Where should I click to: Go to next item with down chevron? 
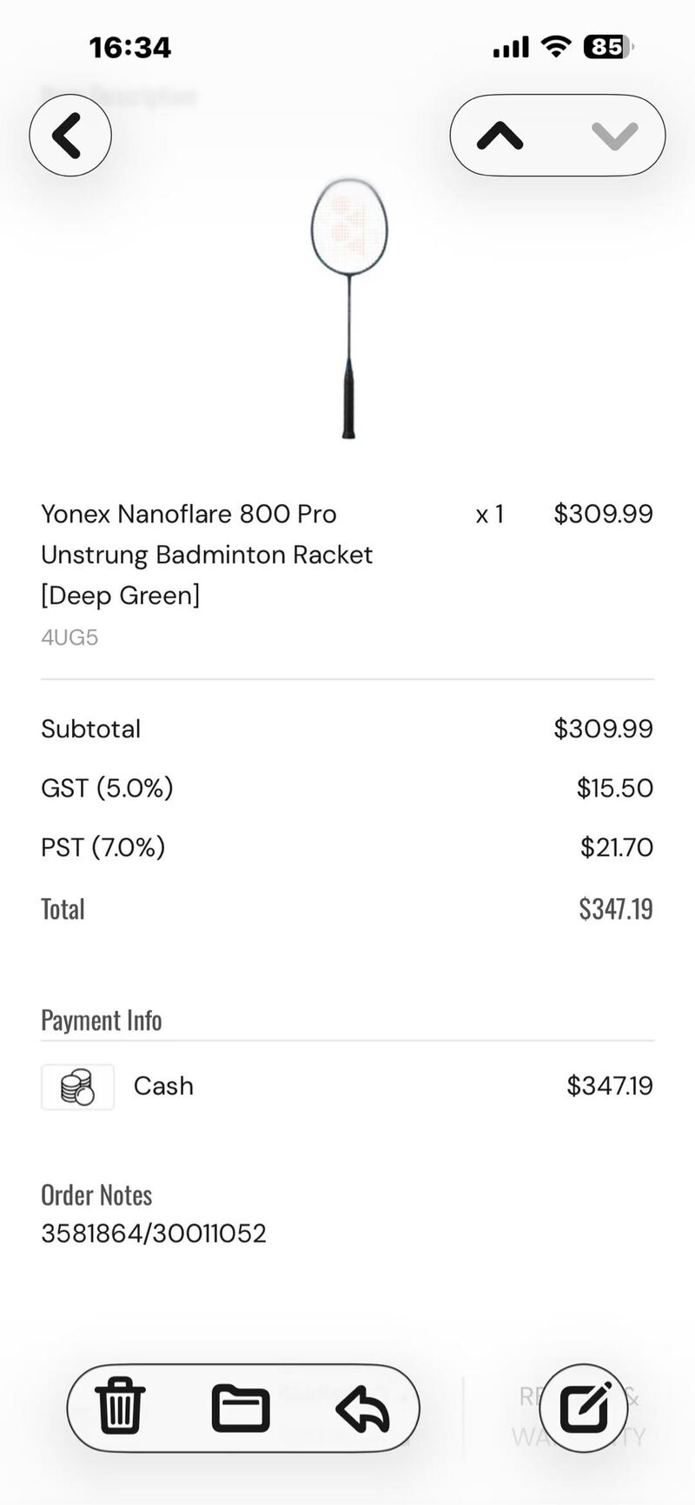point(614,136)
